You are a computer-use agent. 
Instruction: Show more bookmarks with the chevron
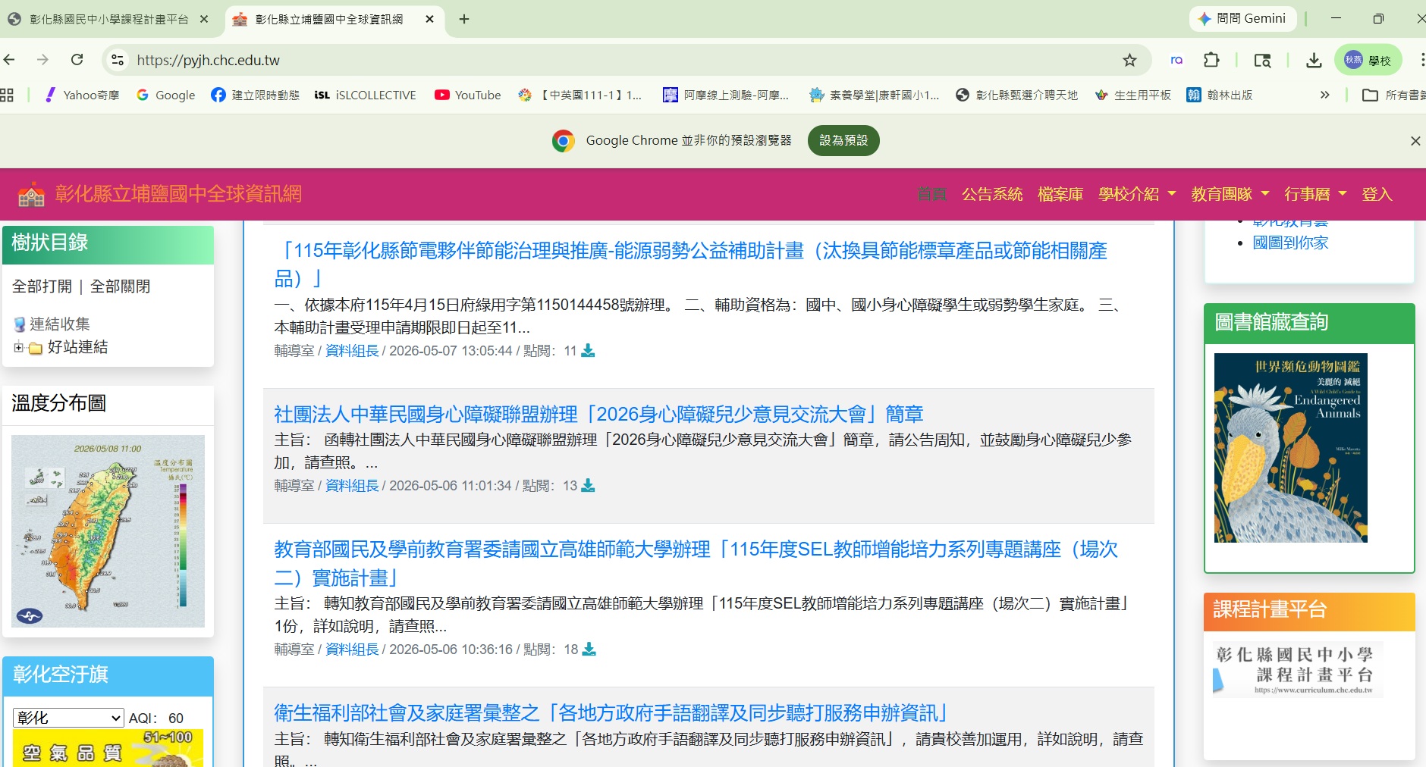[1324, 95]
